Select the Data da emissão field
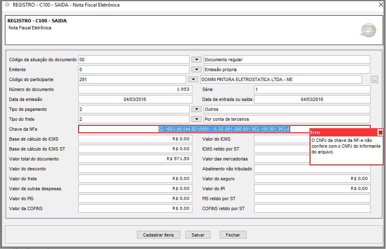This screenshot has height=249, width=386. coord(135,99)
